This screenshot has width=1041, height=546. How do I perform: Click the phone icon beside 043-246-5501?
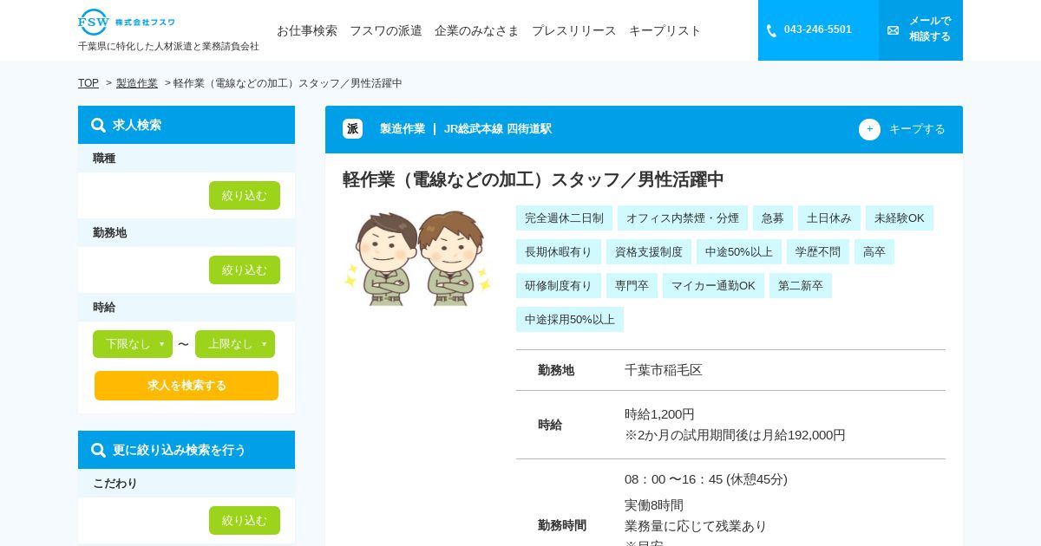click(771, 30)
